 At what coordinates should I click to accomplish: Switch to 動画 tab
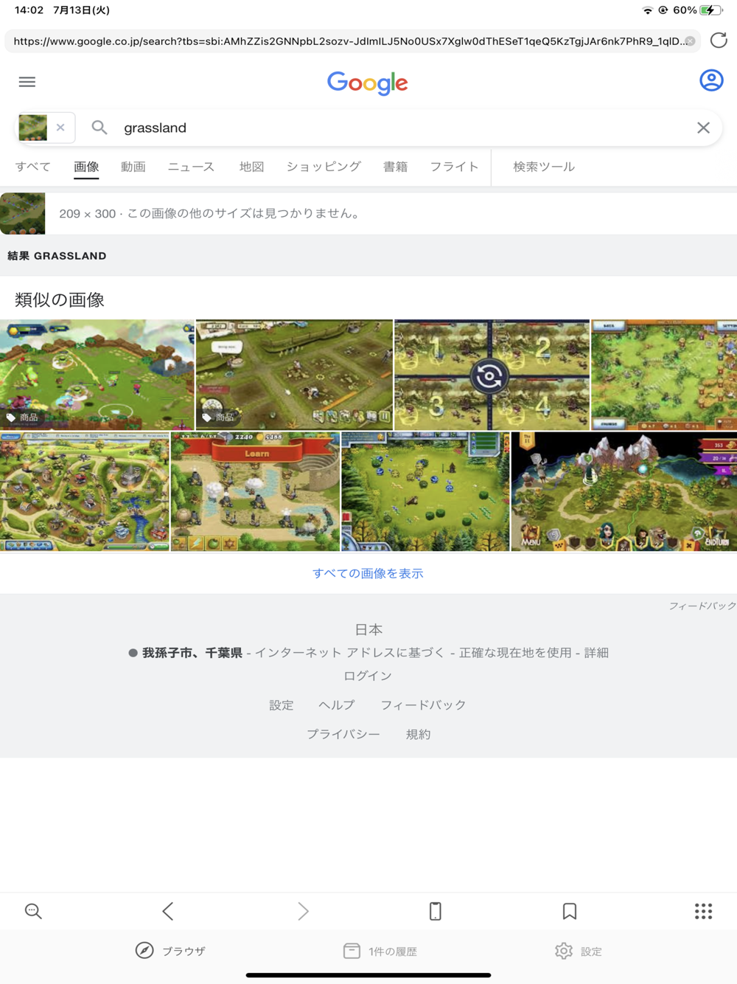[x=133, y=167]
